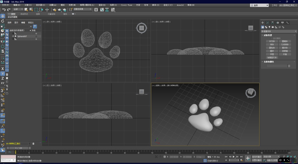
Task: Click the 0 / 100 time slider
Action: point(18,148)
